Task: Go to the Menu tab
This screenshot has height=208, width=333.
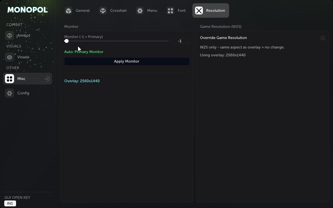Action: coord(147,10)
